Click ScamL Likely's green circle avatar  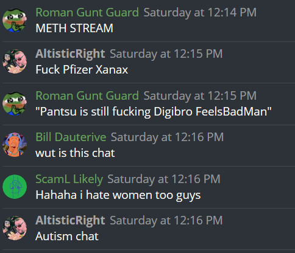(x=15, y=187)
